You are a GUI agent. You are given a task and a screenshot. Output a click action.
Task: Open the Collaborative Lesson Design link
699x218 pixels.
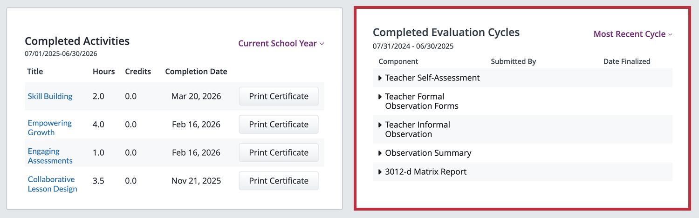[x=52, y=184]
